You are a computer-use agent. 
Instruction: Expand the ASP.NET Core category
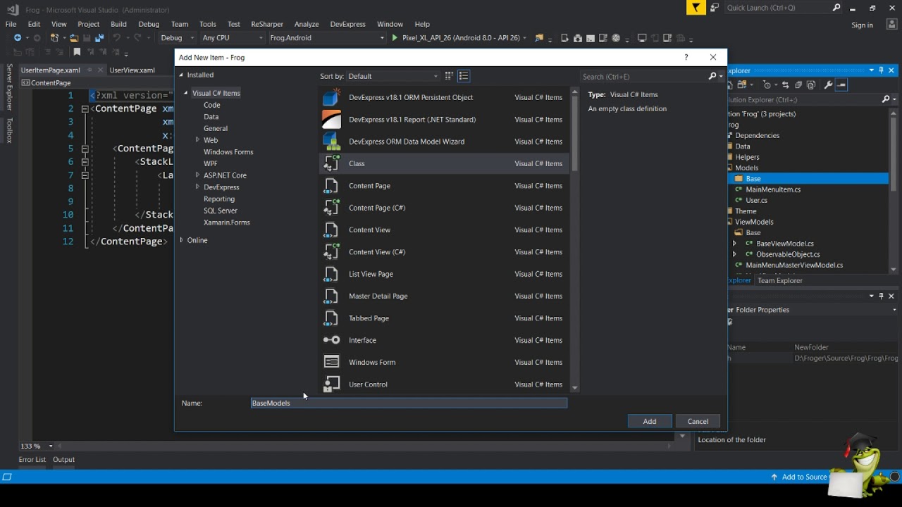[197, 175]
